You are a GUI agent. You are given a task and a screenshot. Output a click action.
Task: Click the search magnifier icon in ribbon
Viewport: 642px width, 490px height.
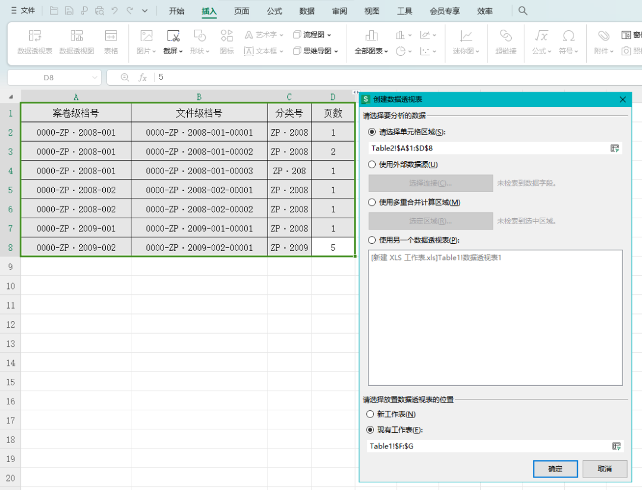(523, 11)
